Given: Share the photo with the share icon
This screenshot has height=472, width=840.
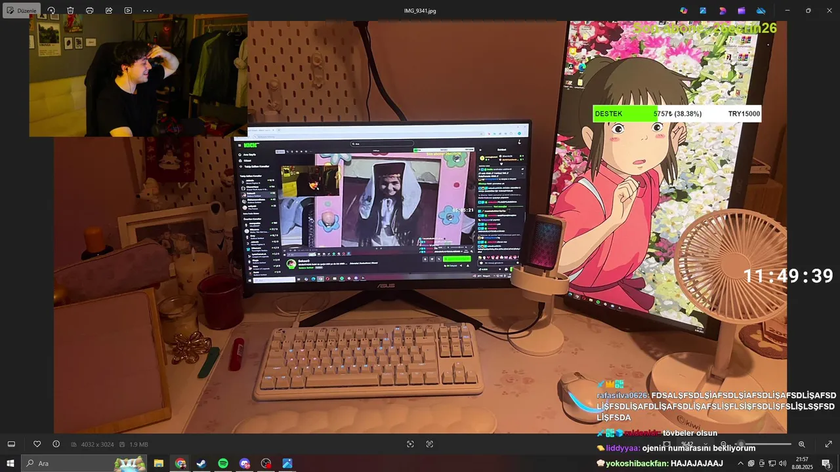Looking at the screenshot, I should (x=109, y=10).
